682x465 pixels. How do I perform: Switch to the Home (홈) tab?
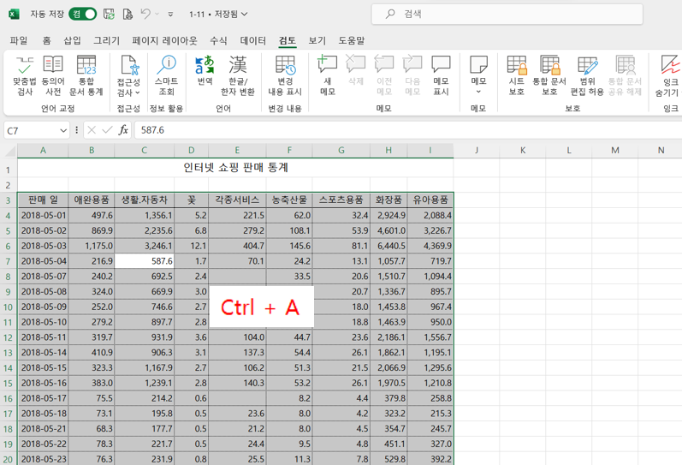pos(46,40)
